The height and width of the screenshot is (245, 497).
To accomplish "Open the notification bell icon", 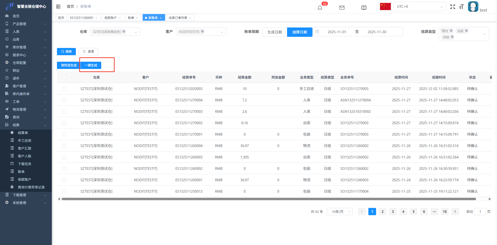I will click(x=320, y=8).
